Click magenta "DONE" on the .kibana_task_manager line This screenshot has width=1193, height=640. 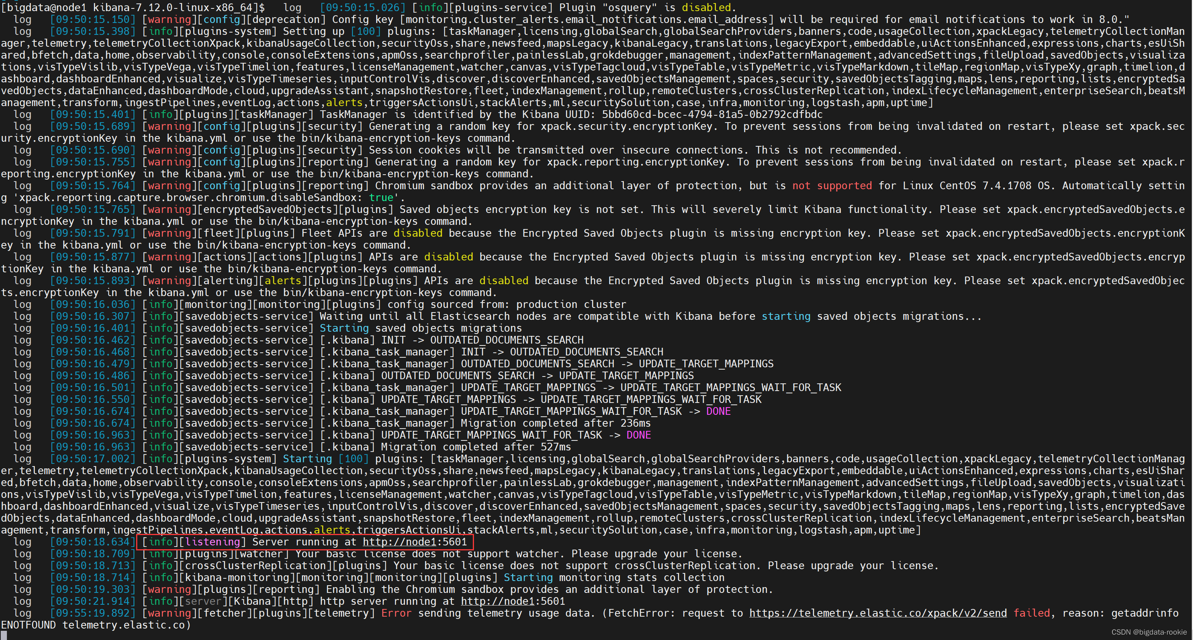(718, 411)
